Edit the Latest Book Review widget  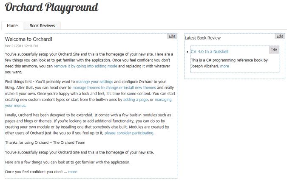pyautogui.click(x=280, y=36)
